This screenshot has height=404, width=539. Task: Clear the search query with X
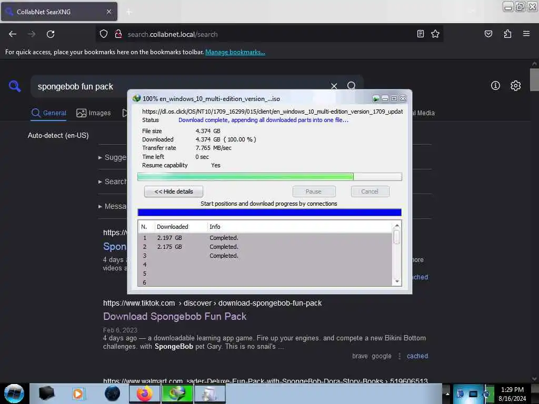click(x=334, y=86)
